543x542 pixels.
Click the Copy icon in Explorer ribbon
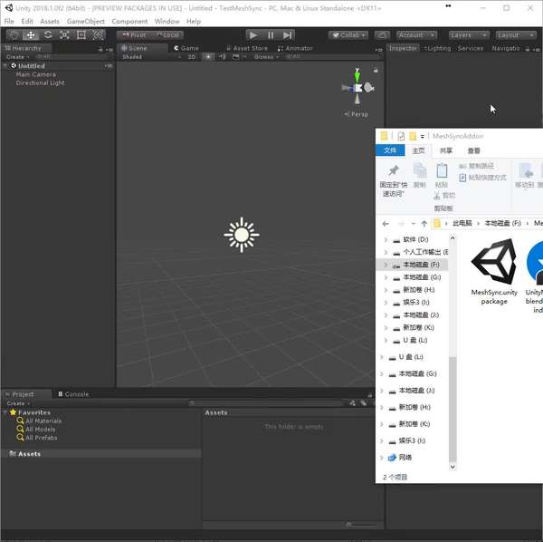click(420, 175)
